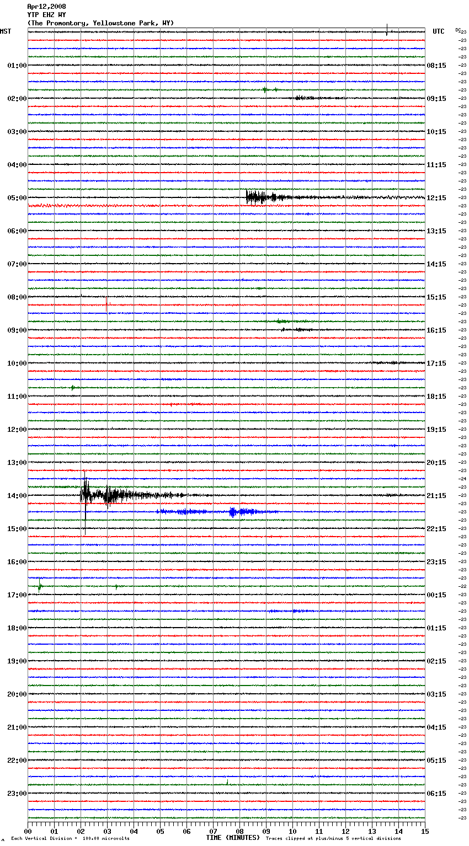The height and width of the screenshot is (846, 469).
Task: Click the Traces clipped at plus/minus footer note
Action: (x=333, y=838)
